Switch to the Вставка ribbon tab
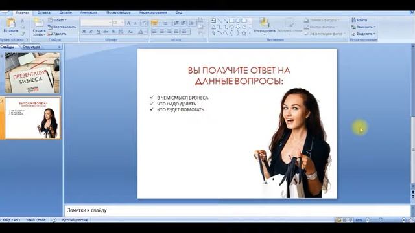 [43, 12]
